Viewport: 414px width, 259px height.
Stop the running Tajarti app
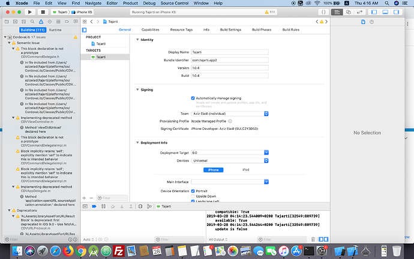(43, 12)
